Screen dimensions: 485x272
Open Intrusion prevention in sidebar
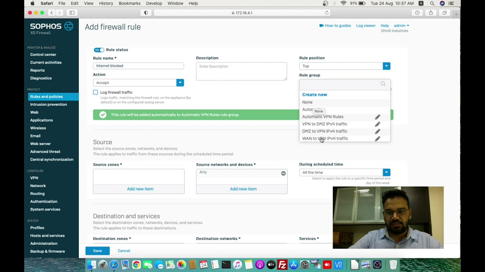pos(48,104)
